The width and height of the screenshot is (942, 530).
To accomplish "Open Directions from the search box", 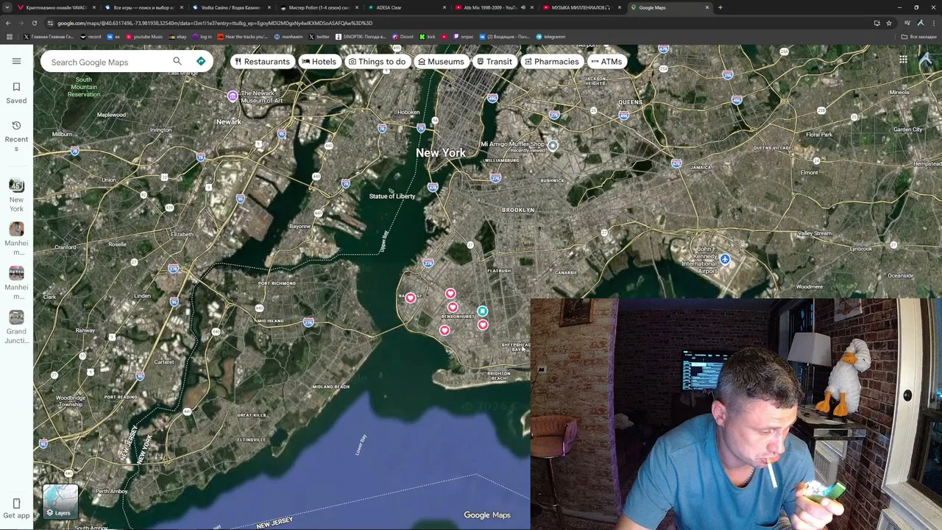I will (x=201, y=61).
